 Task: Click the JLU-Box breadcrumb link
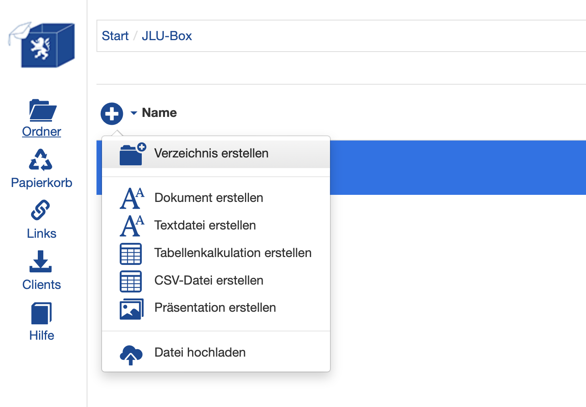tap(167, 36)
